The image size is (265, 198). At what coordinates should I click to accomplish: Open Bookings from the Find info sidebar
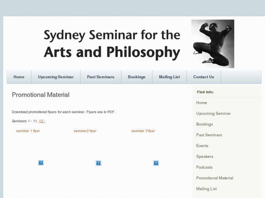coord(204,124)
